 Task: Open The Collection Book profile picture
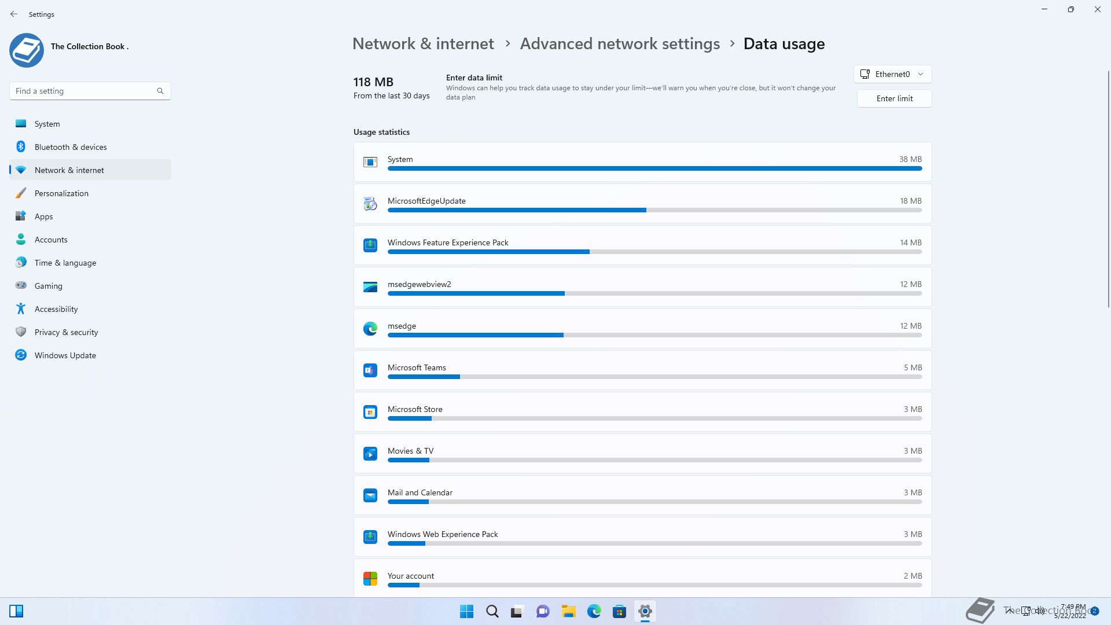(27, 50)
